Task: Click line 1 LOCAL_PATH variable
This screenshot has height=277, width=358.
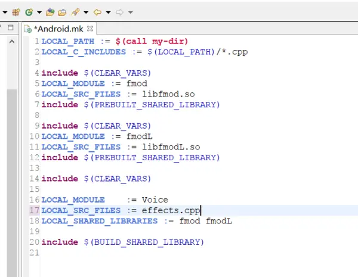Action: [68, 42]
